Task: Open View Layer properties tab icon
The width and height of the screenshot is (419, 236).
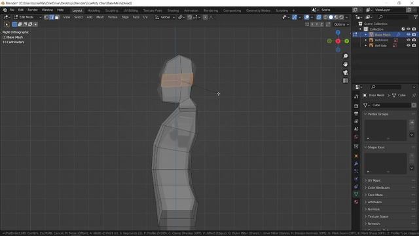Action: (356, 121)
